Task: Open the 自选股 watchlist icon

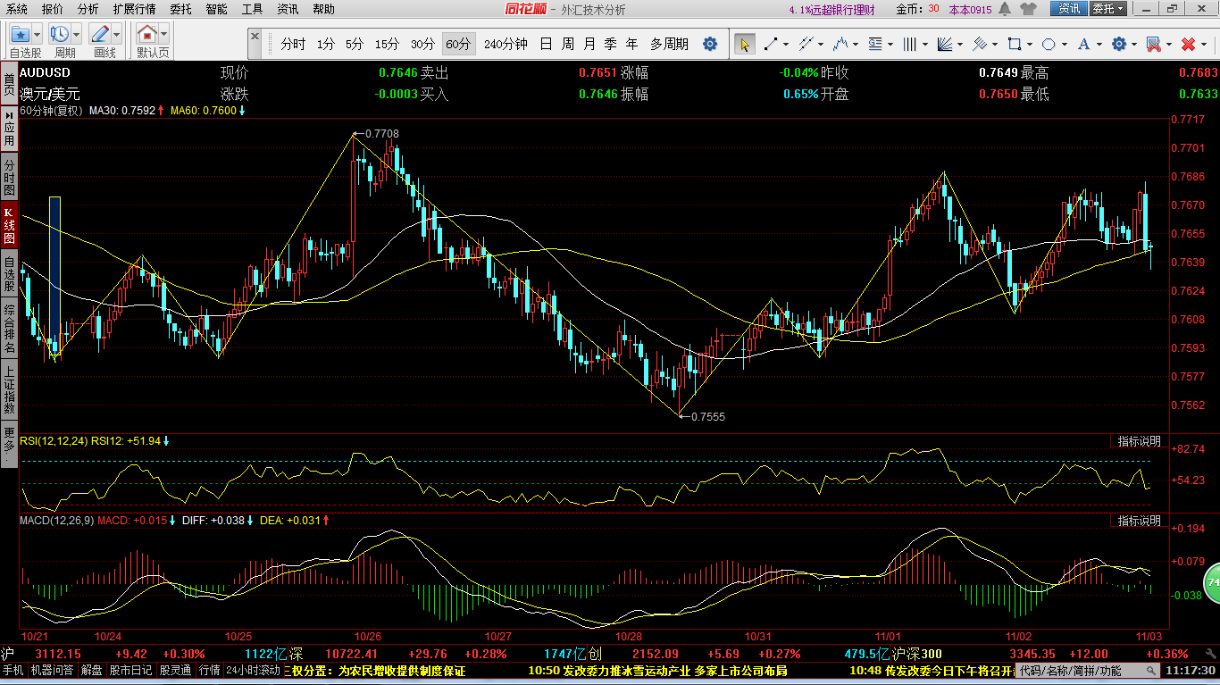Action: (20, 35)
